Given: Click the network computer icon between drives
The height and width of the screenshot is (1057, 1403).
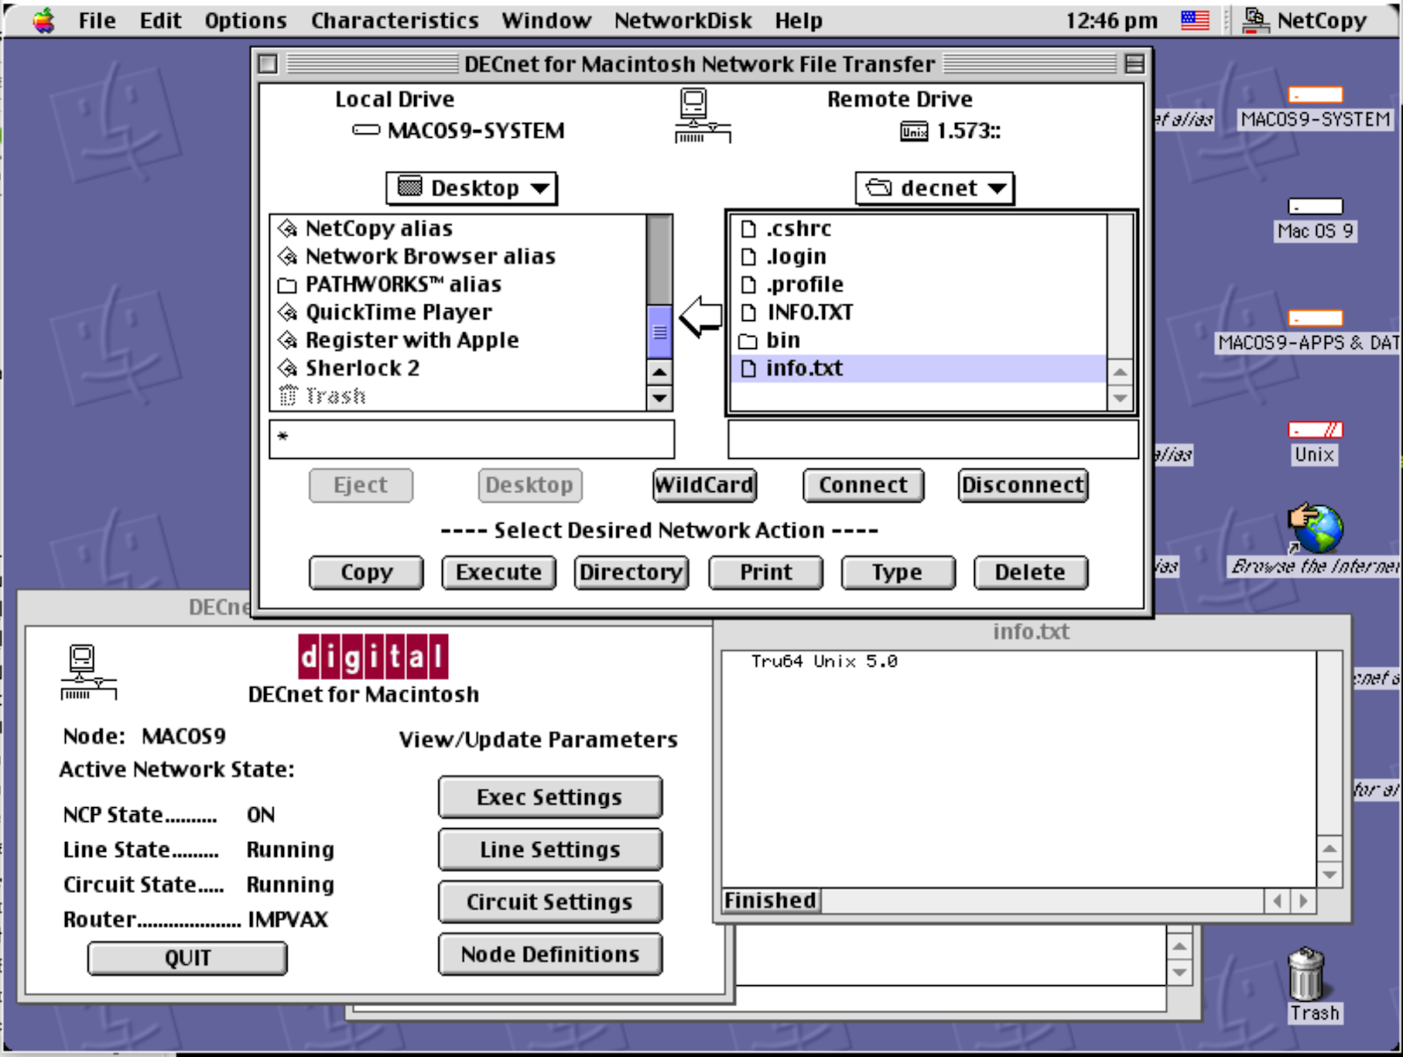Looking at the screenshot, I should click(702, 116).
